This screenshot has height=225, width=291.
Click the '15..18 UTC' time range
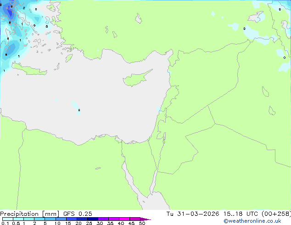[241, 214]
